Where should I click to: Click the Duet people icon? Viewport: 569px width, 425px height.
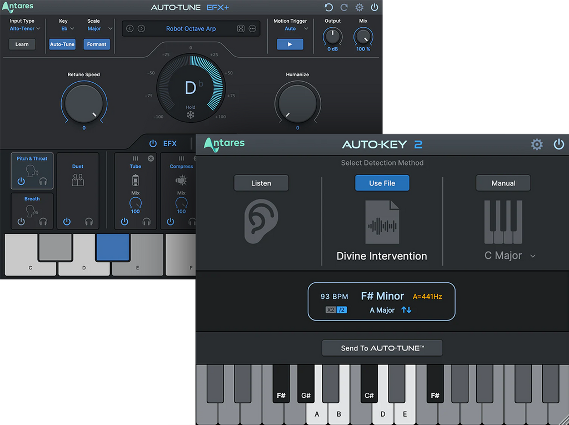[x=78, y=179]
